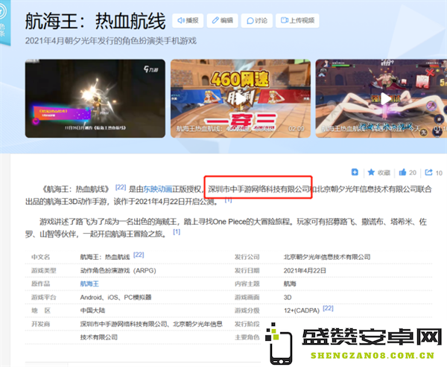Open the 编辑 edit entry button
This screenshot has height=367, width=447.
(222, 21)
